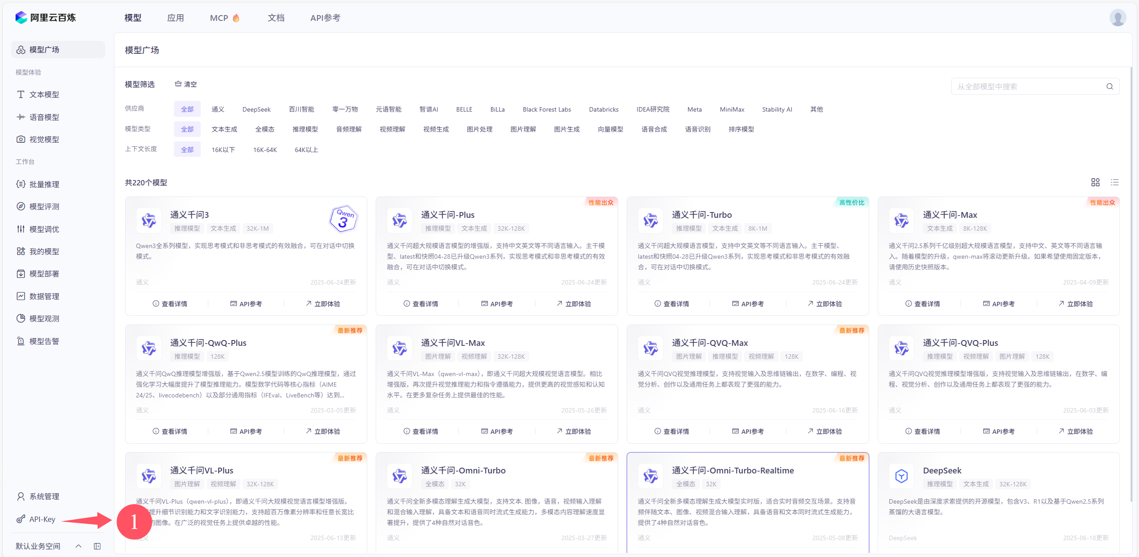Switch to list view layout
The image size is (1139, 557).
1115,182
